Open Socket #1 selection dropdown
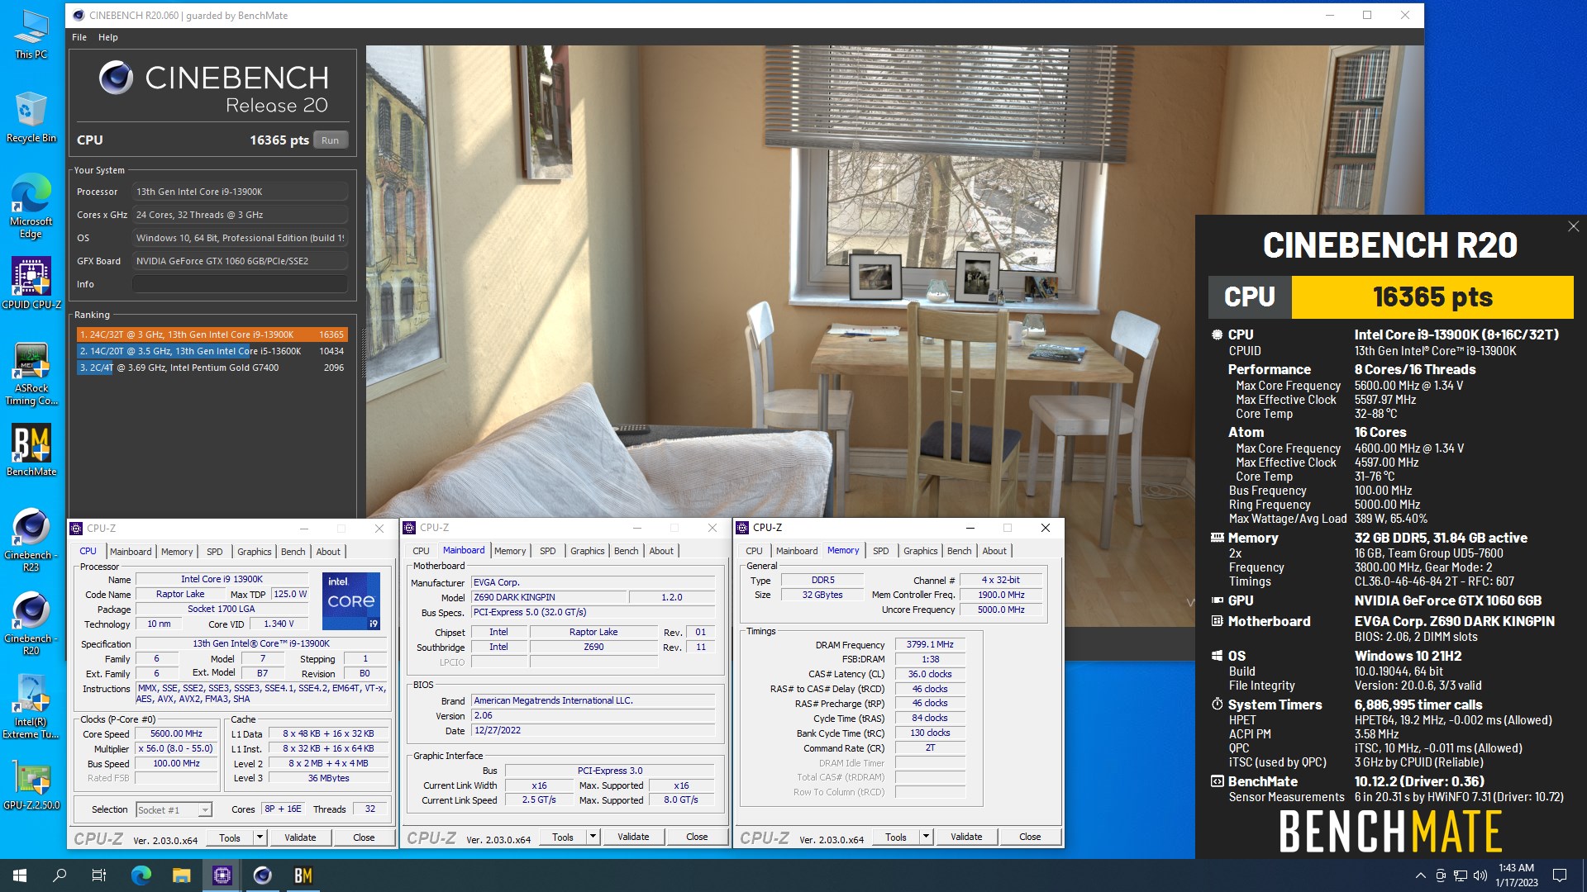The image size is (1587, 892). pyautogui.click(x=174, y=810)
